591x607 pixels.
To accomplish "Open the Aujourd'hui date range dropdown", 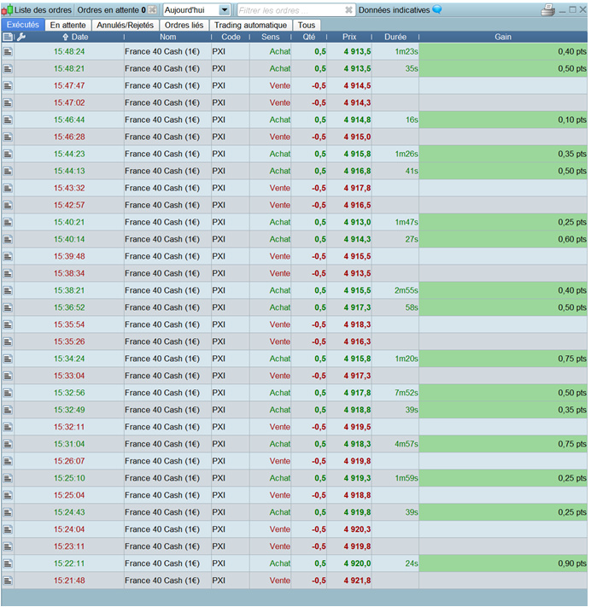I will coord(196,10).
